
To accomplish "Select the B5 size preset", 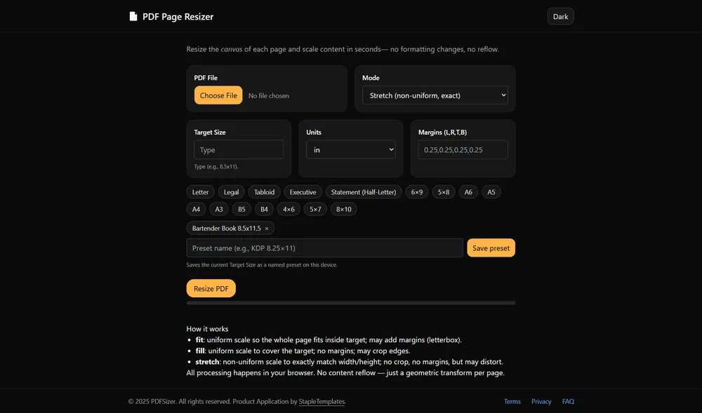I will pos(241,209).
